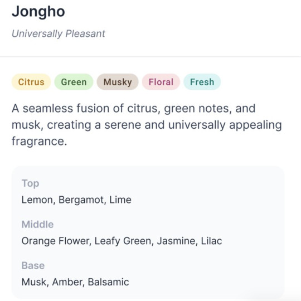301x301 pixels.
Task: Click the fragrance description paragraph
Action: pos(147,125)
